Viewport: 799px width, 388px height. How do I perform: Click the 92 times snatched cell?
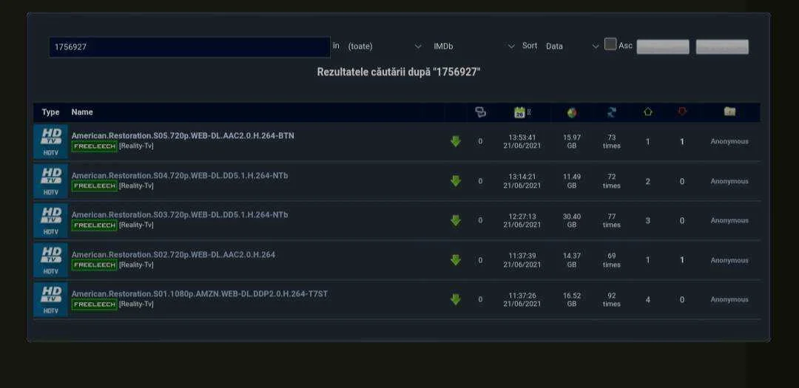(612, 299)
